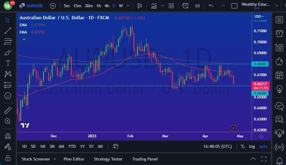
Task: Toggle stay in drawing mode
Action: [x=8, y=147]
